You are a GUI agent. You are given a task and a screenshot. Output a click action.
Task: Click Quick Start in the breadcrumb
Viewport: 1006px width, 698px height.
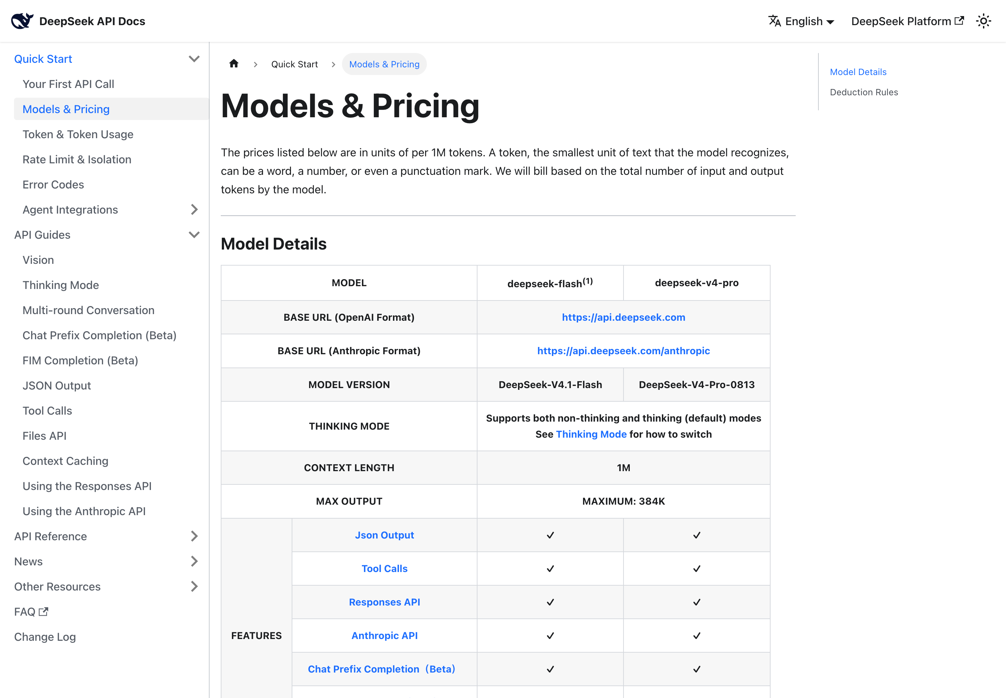[294, 64]
